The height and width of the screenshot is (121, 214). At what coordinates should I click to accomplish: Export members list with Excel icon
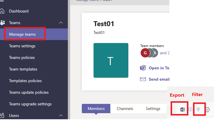183,109
